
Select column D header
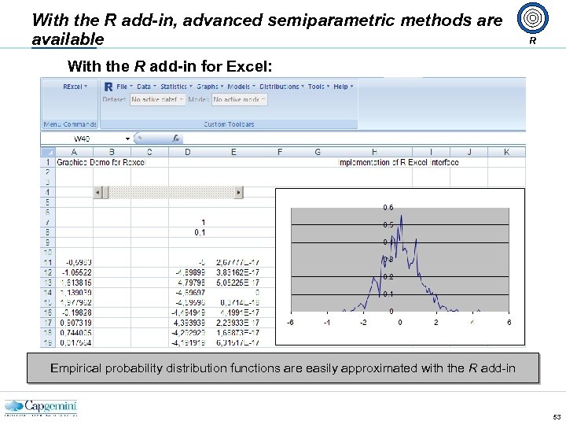188,152
